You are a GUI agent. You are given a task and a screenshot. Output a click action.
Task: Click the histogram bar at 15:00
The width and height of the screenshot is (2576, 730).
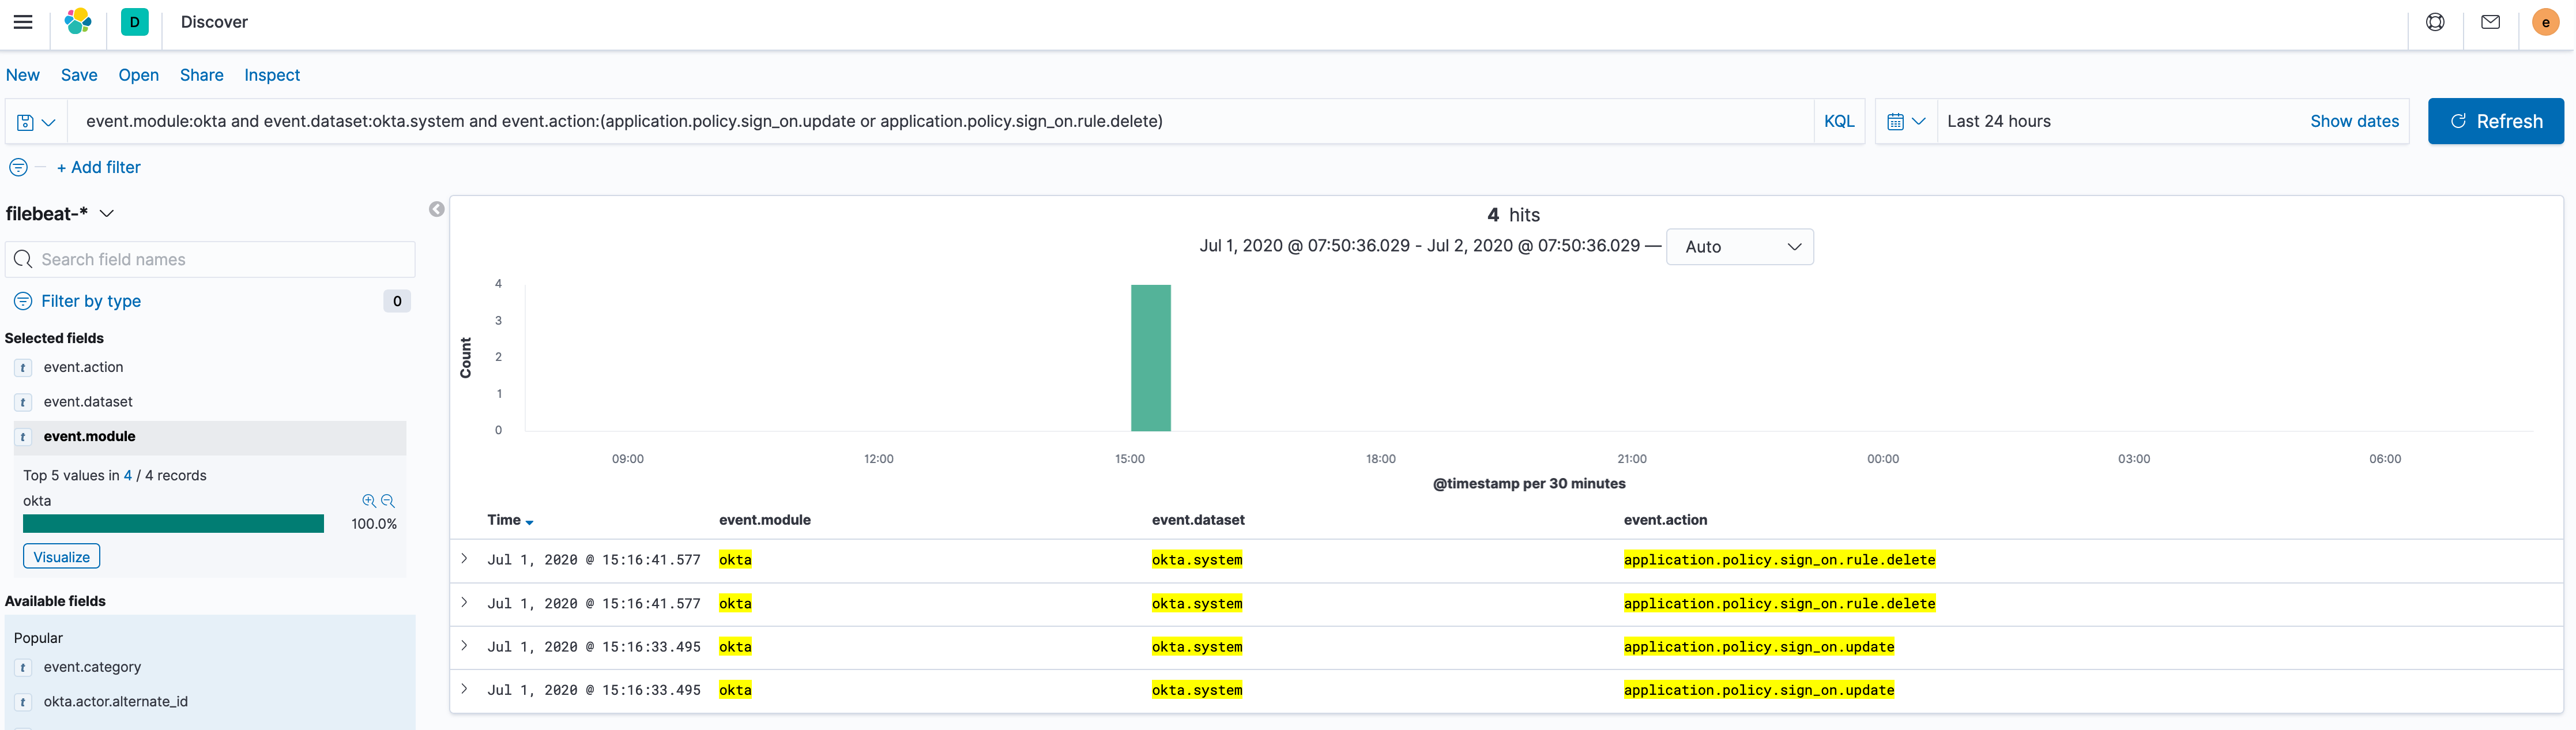click(1150, 358)
